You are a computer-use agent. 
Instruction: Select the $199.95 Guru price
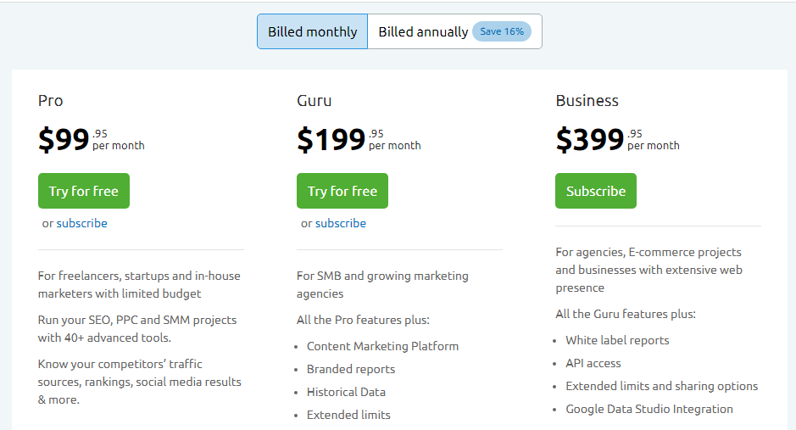pyautogui.click(x=358, y=139)
